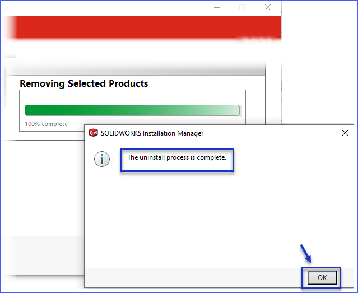358x293 pixels.
Task: Close the SOLIDWORKS Installation Manager message dialog
Action: point(345,133)
